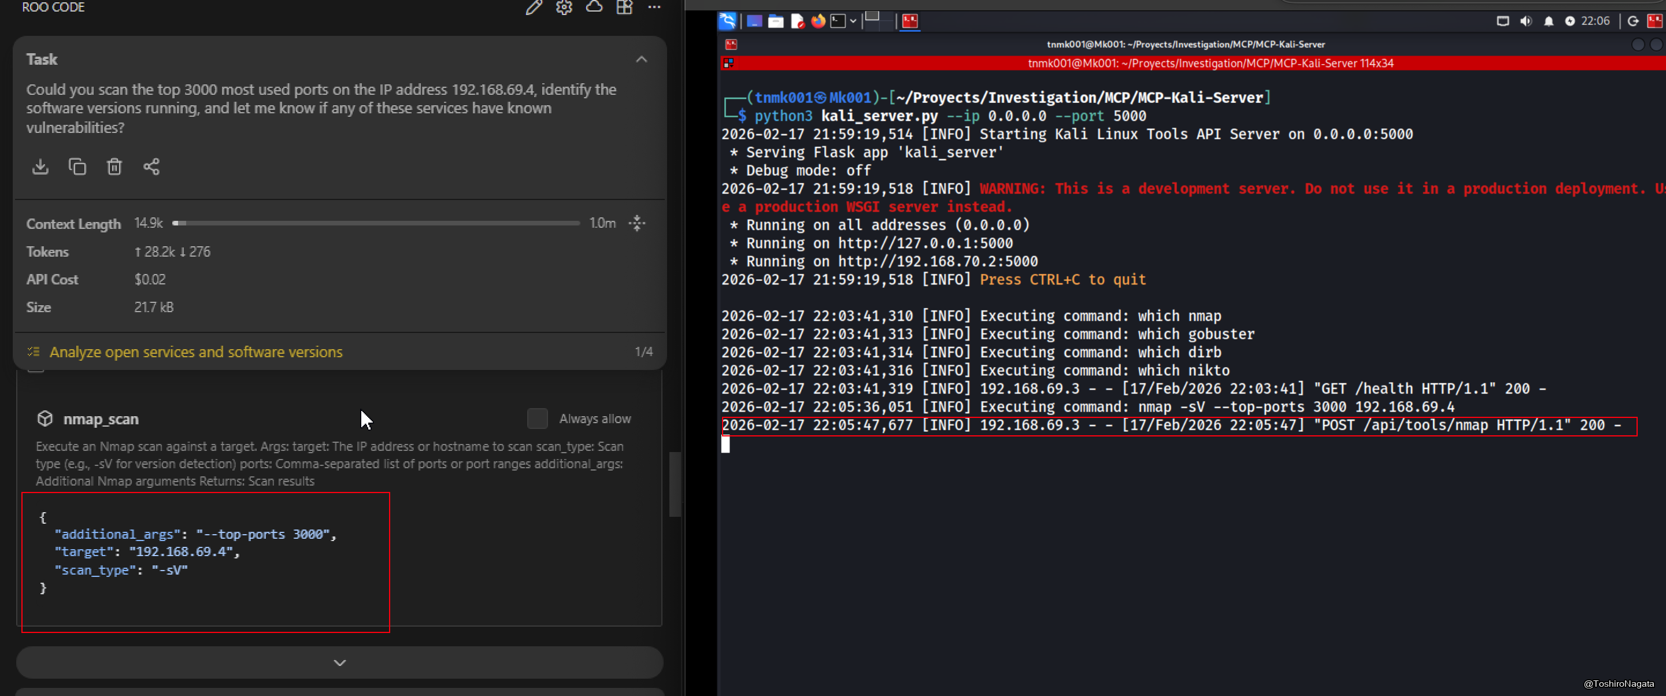Open the Kali applications menu
Screen dimensions: 1666x696
pos(728,21)
